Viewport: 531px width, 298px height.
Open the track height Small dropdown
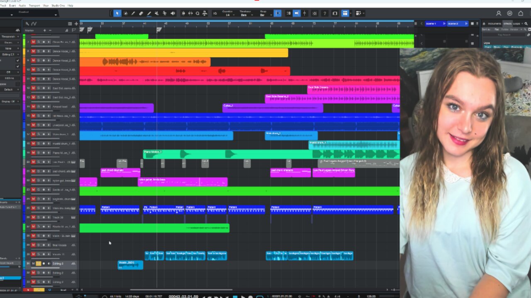66,290
